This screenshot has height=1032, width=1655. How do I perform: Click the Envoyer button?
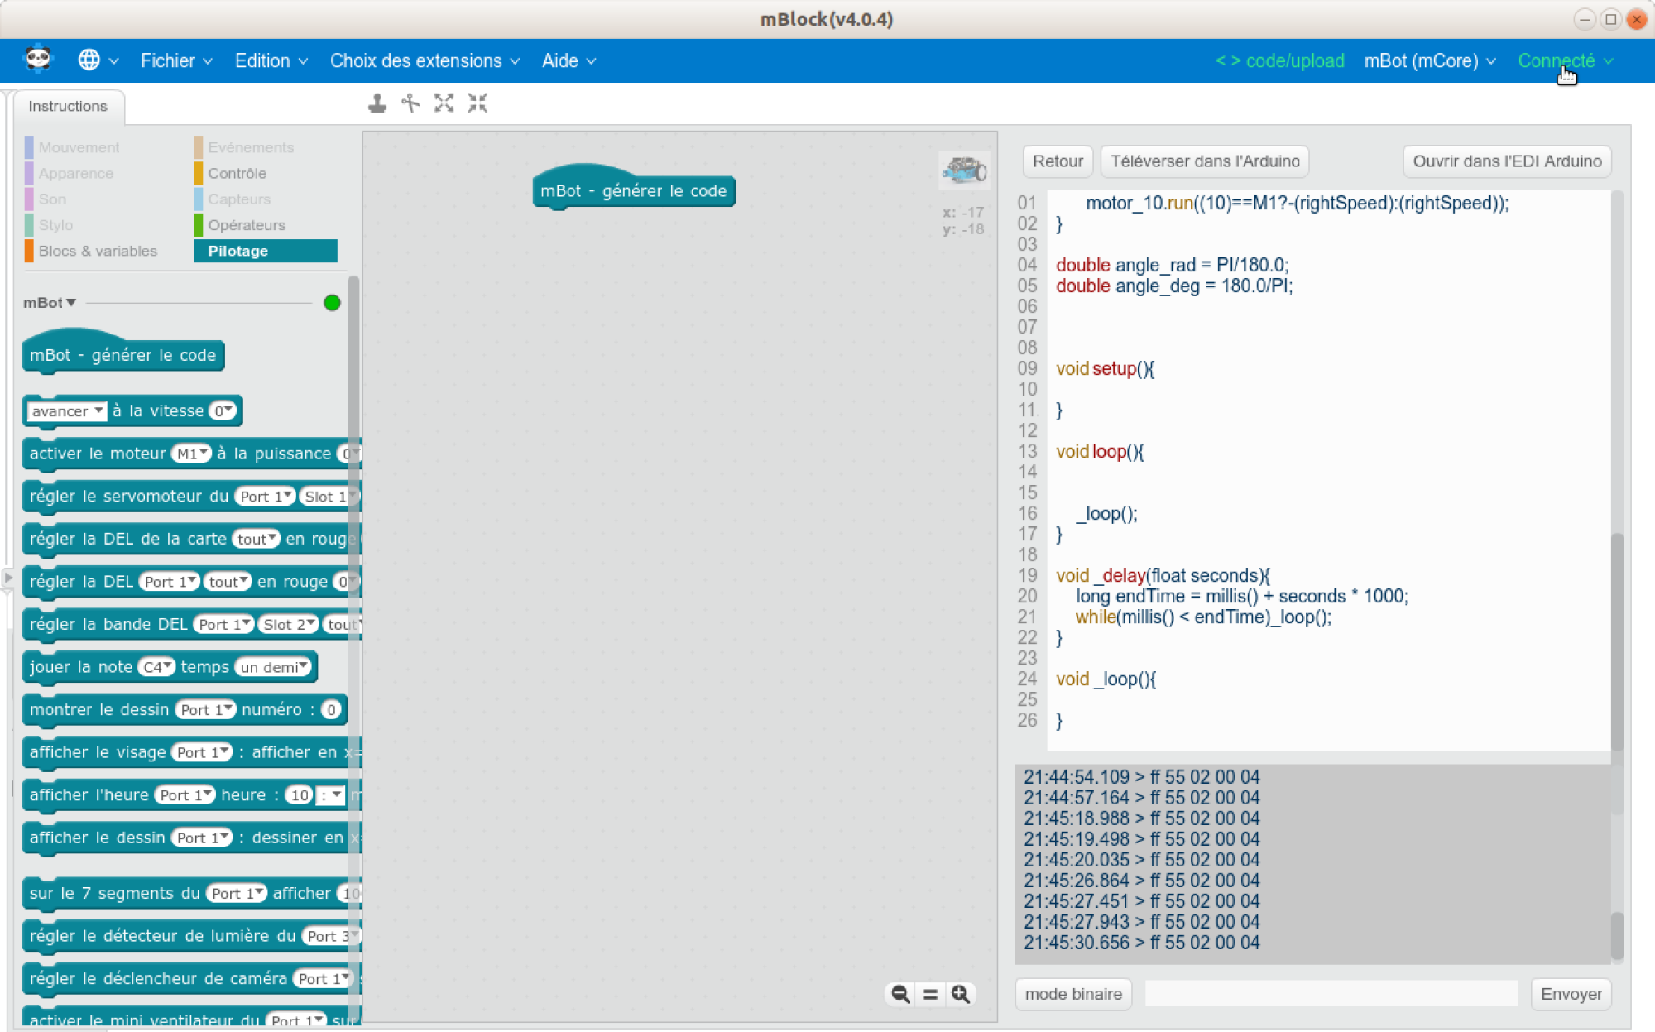coord(1571,994)
